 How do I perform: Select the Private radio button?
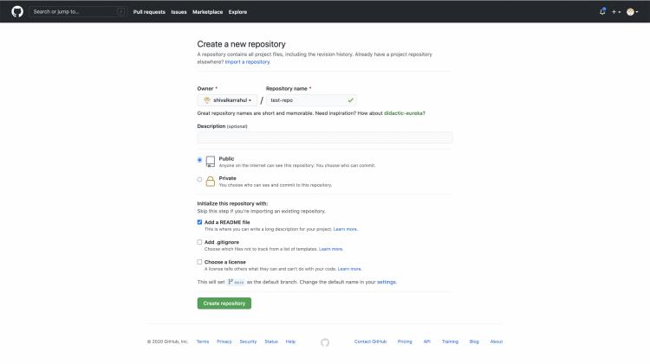coord(200,180)
